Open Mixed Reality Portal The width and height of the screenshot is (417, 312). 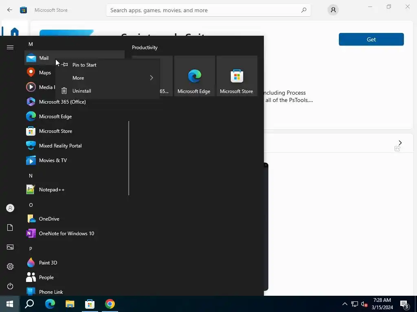tap(75, 146)
